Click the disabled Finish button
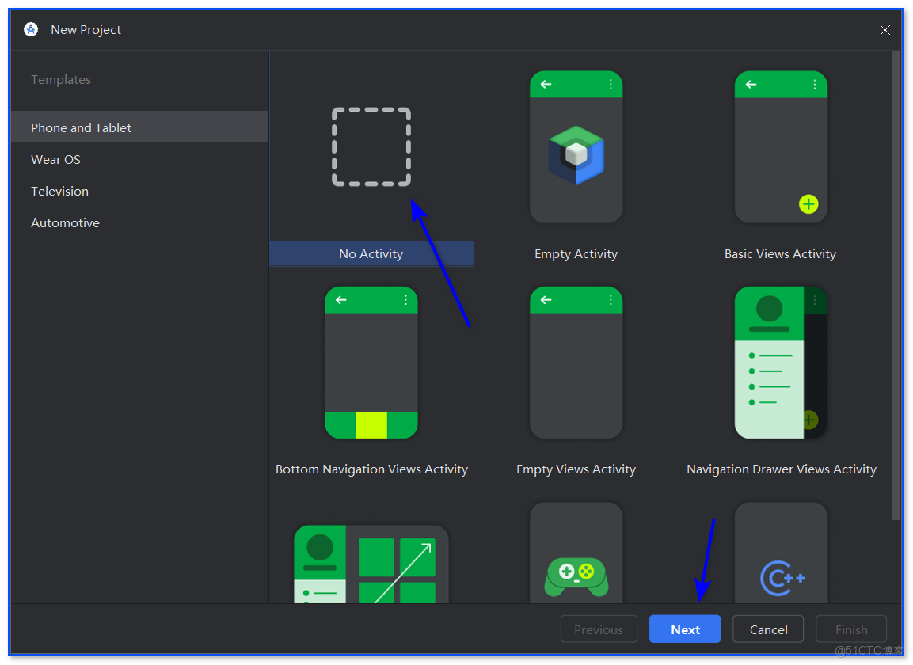The image size is (913, 665). 850,629
